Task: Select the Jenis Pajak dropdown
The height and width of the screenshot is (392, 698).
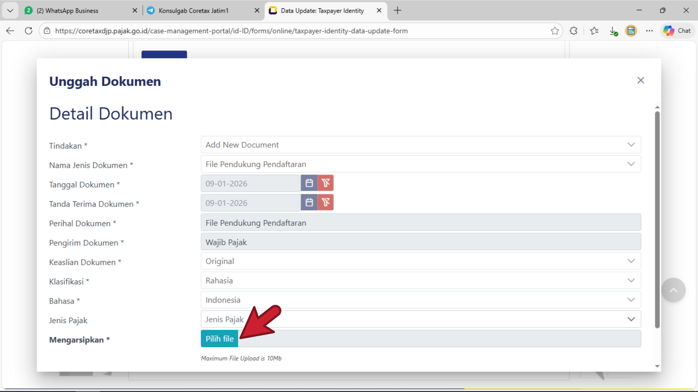Action: pyautogui.click(x=421, y=319)
